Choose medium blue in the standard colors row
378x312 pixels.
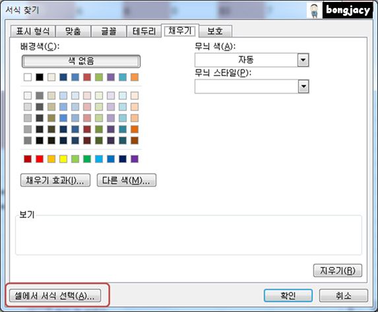[111, 159]
